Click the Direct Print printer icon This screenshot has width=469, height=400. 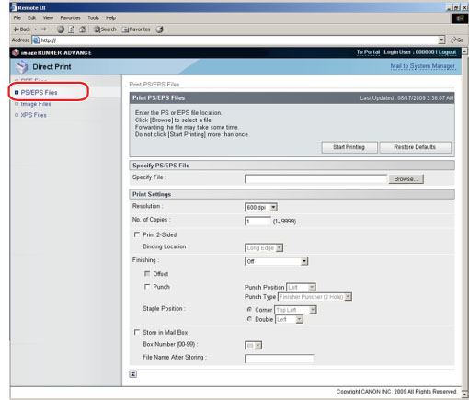(x=22, y=67)
